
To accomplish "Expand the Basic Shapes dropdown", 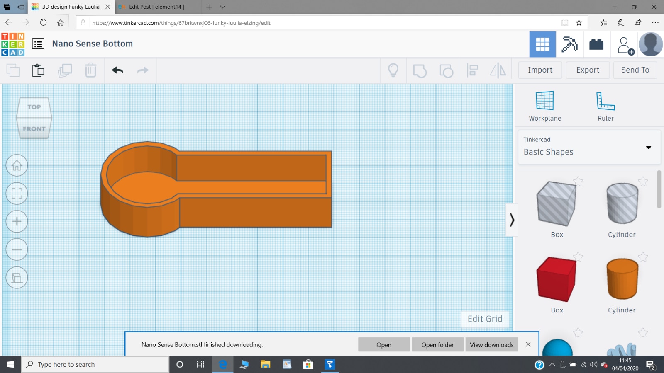I will coord(648,148).
